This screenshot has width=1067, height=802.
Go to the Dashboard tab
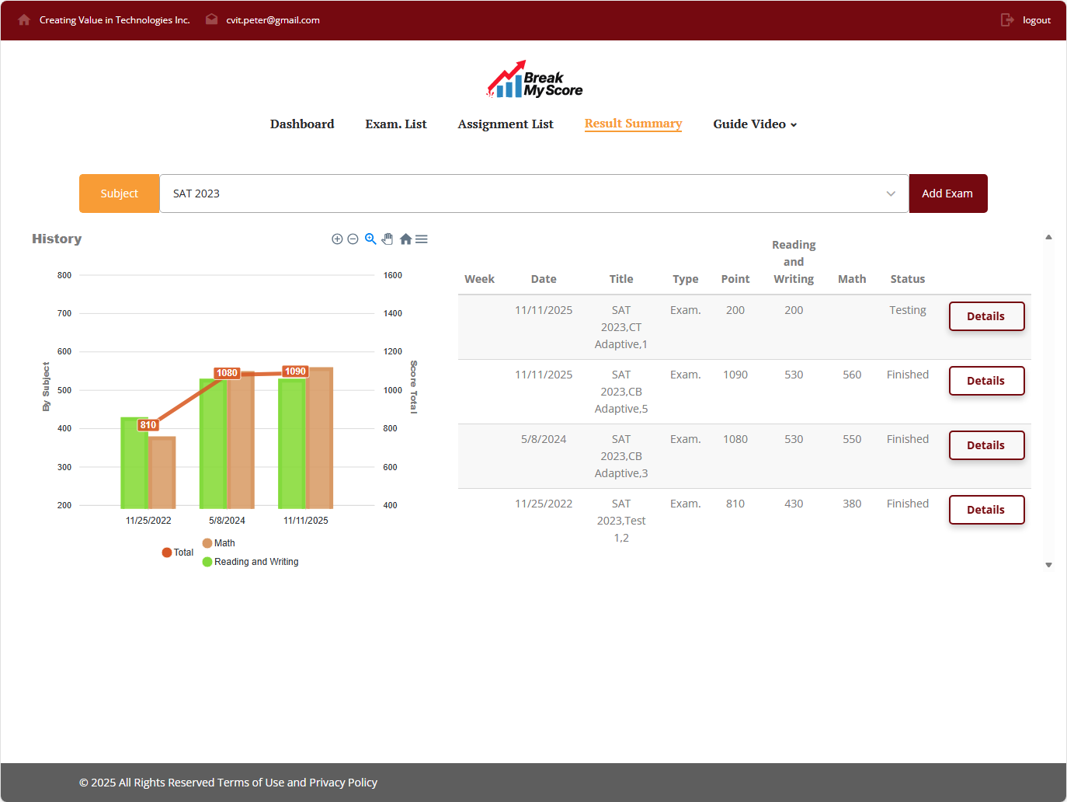click(x=302, y=124)
